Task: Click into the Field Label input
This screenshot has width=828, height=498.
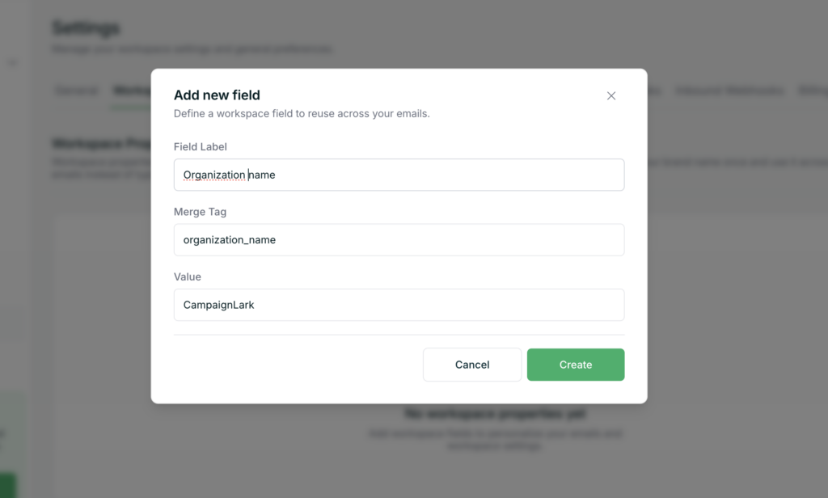Action: click(x=399, y=175)
